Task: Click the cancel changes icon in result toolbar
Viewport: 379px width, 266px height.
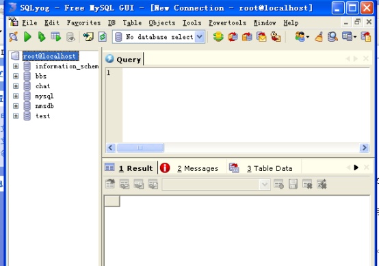Action: click(322, 185)
